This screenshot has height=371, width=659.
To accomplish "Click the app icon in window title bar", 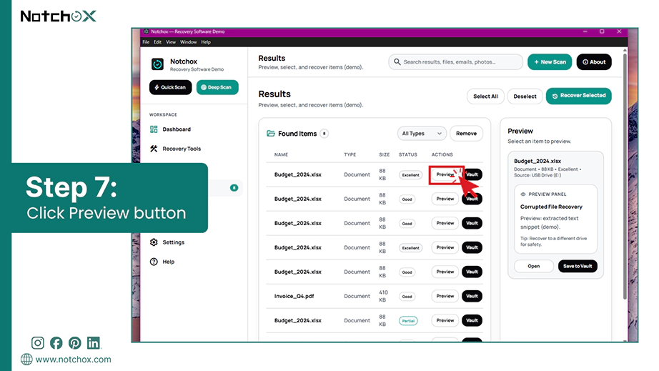I will coord(147,31).
